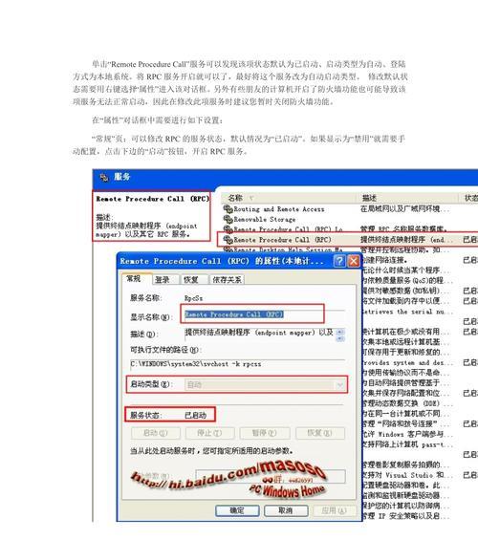
Task: Click the help question-mark button in the properties dialog
Action: (339, 261)
